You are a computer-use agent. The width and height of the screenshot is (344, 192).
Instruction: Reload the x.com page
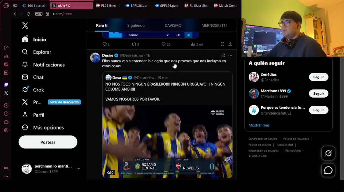tap(29, 14)
